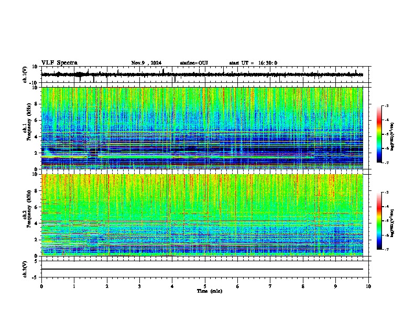
Task: Click the time axis tick label "3"
Action: (x=139, y=286)
